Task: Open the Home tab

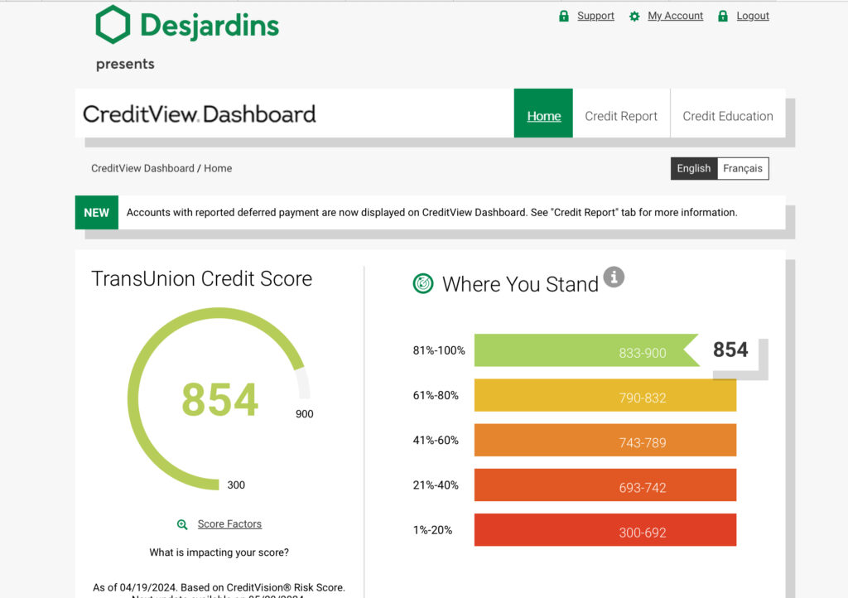Action: pyautogui.click(x=543, y=116)
